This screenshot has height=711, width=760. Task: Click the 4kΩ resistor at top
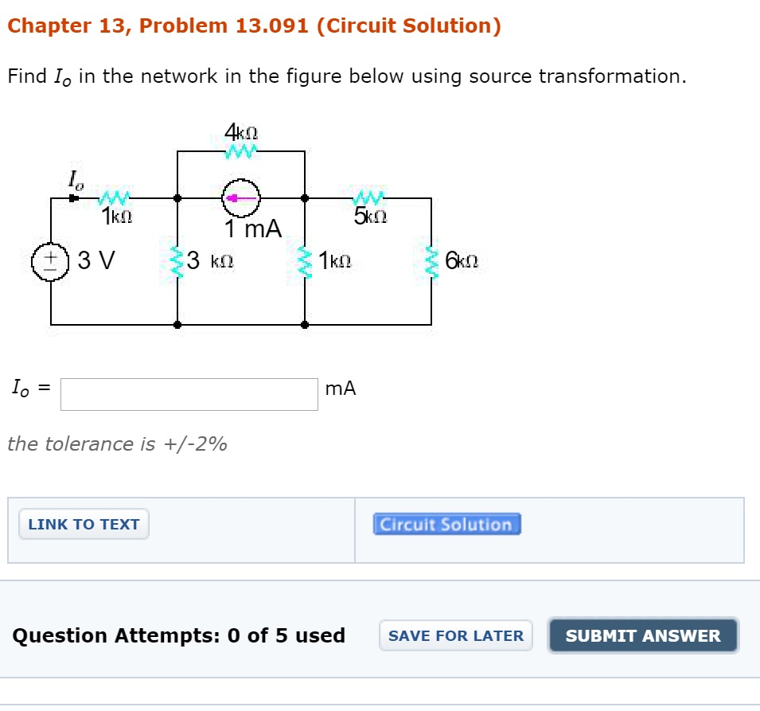(x=241, y=150)
